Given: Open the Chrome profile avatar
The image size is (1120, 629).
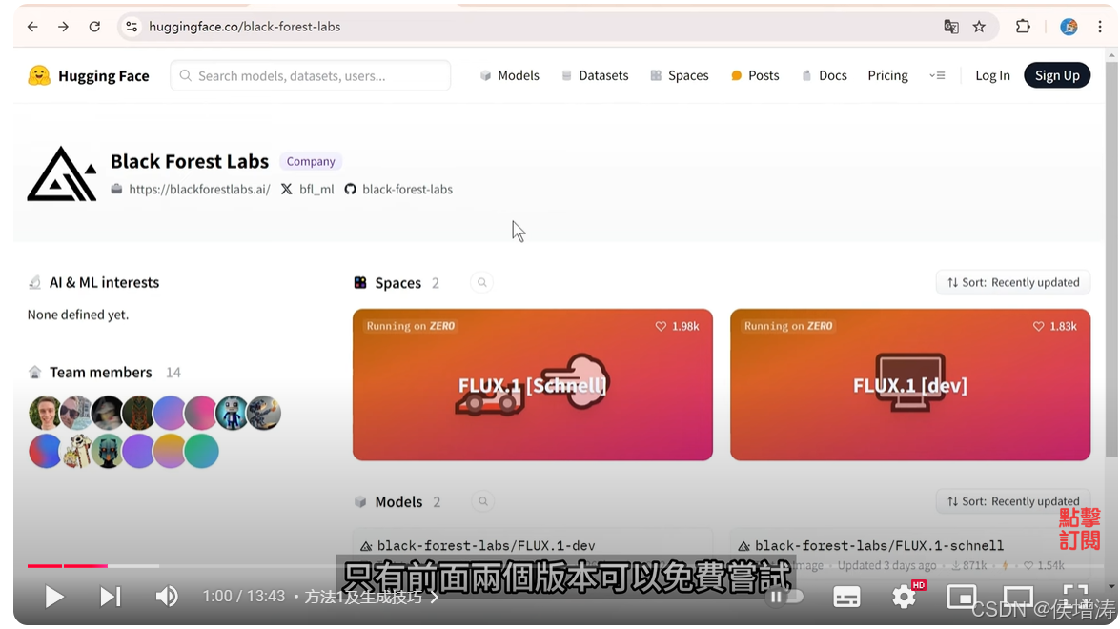Looking at the screenshot, I should [1069, 27].
